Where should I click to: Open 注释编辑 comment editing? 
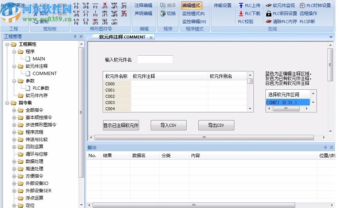pyautogui.click(x=143, y=5)
